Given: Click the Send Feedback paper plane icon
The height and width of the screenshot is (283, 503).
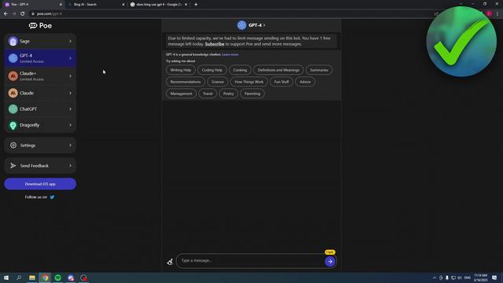Looking at the screenshot, I should [x=13, y=166].
